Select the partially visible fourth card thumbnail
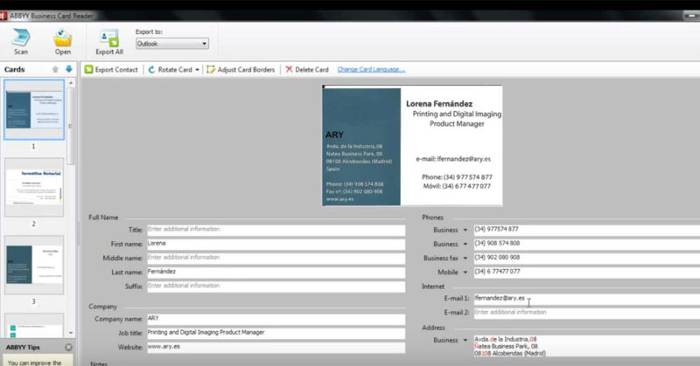Screen dimensions: 700x366 point(34,326)
